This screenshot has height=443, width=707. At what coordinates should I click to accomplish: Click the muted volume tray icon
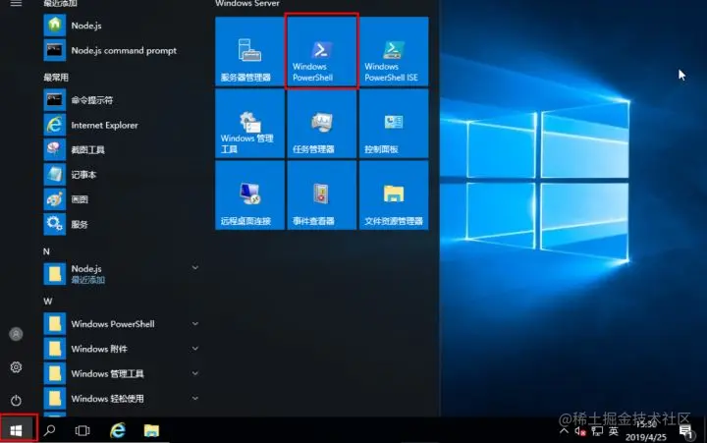click(x=580, y=431)
